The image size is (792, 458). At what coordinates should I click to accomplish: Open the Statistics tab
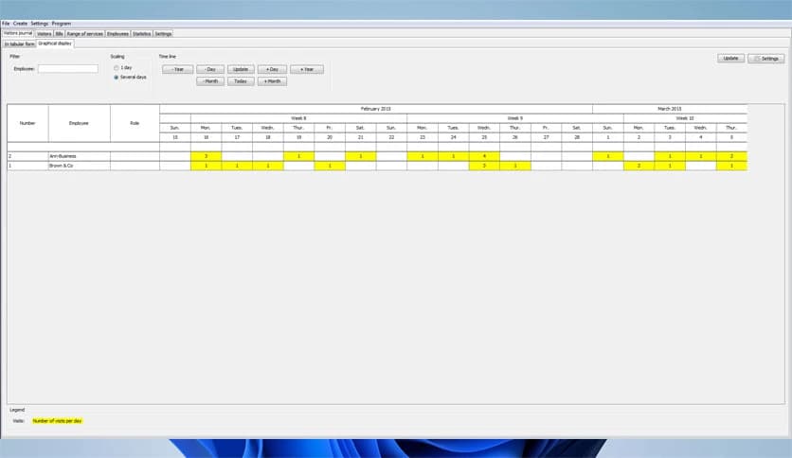point(141,34)
